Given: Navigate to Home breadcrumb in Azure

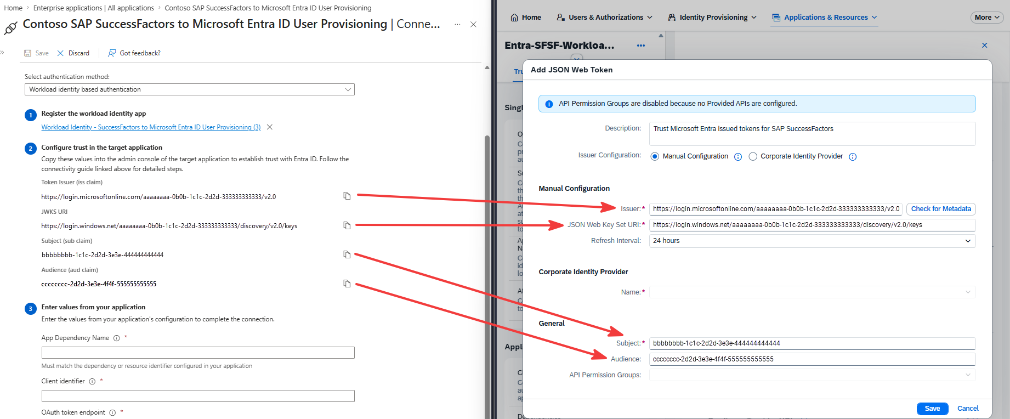Looking at the screenshot, I should [13, 8].
